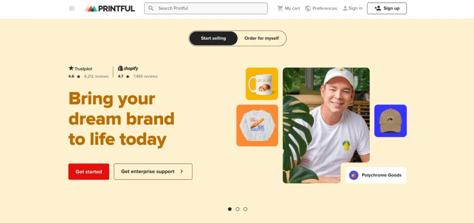Click the Sign up button
The height and width of the screenshot is (223, 474).
click(387, 8)
